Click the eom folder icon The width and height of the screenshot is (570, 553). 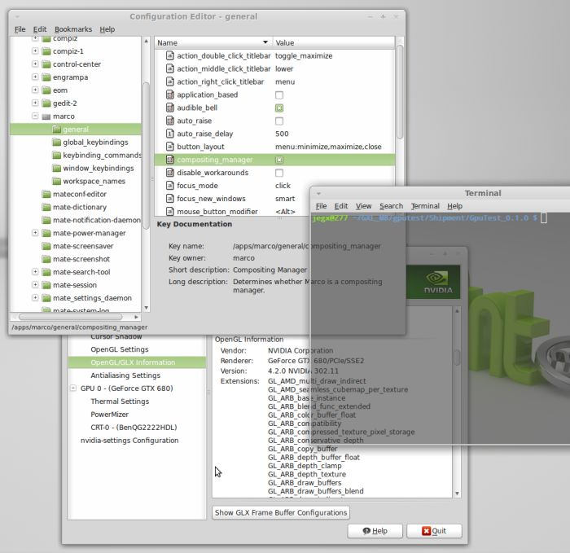(x=46, y=90)
